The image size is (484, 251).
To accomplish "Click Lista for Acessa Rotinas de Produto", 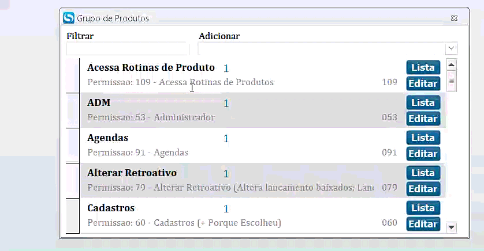I will [423, 67].
